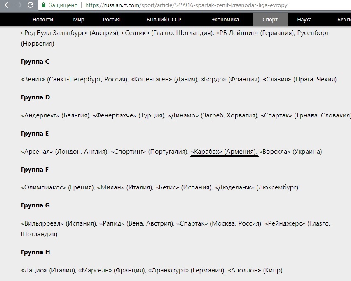Click the text «Рапид» (Вена, Австрия)

(x=136, y=223)
